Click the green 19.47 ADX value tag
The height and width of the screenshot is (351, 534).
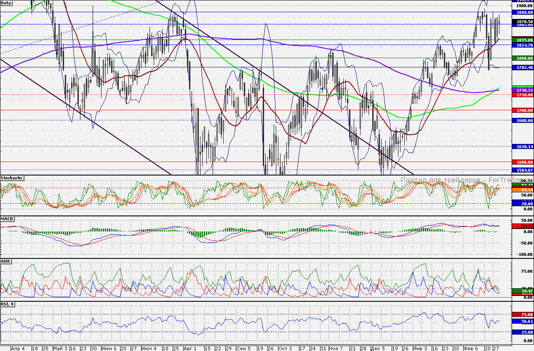(522, 290)
